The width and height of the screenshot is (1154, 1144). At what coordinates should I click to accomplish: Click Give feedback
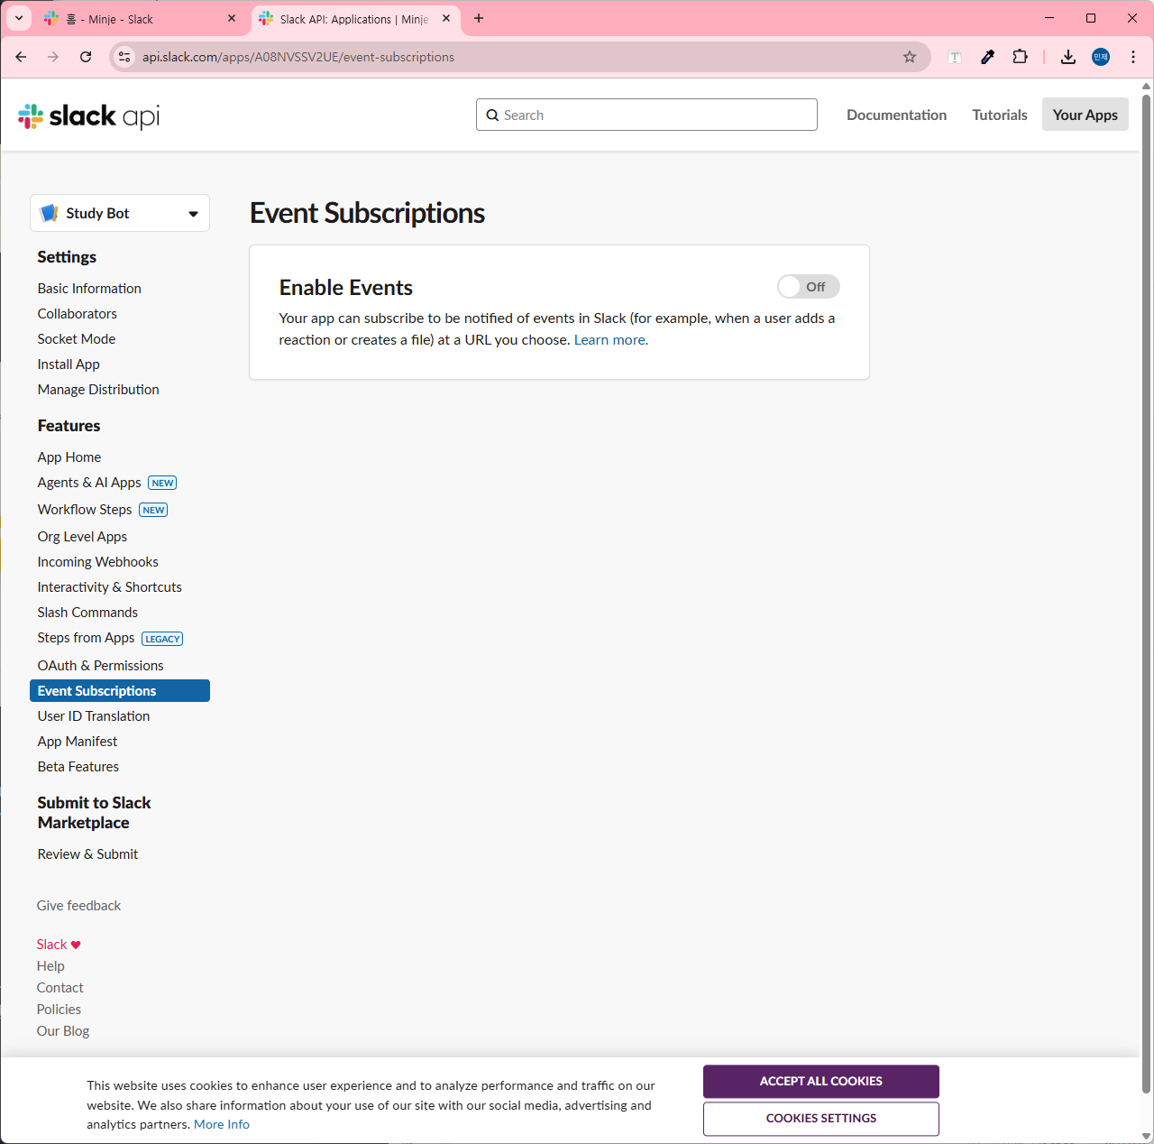click(x=78, y=906)
